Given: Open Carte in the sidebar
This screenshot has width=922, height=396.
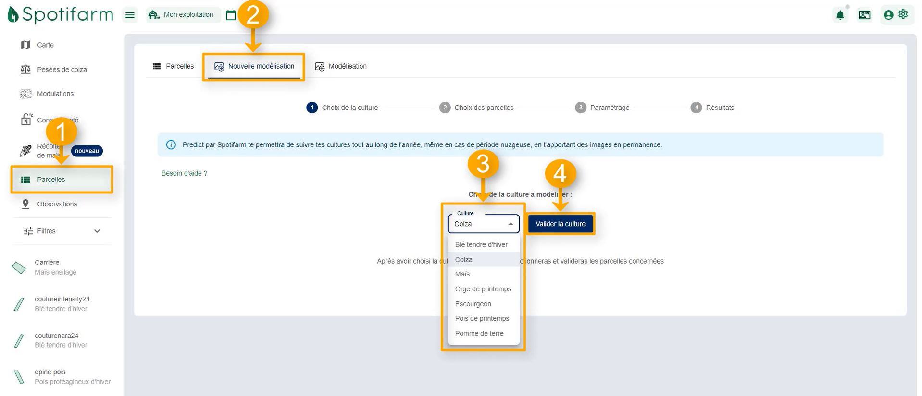Looking at the screenshot, I should click(45, 45).
